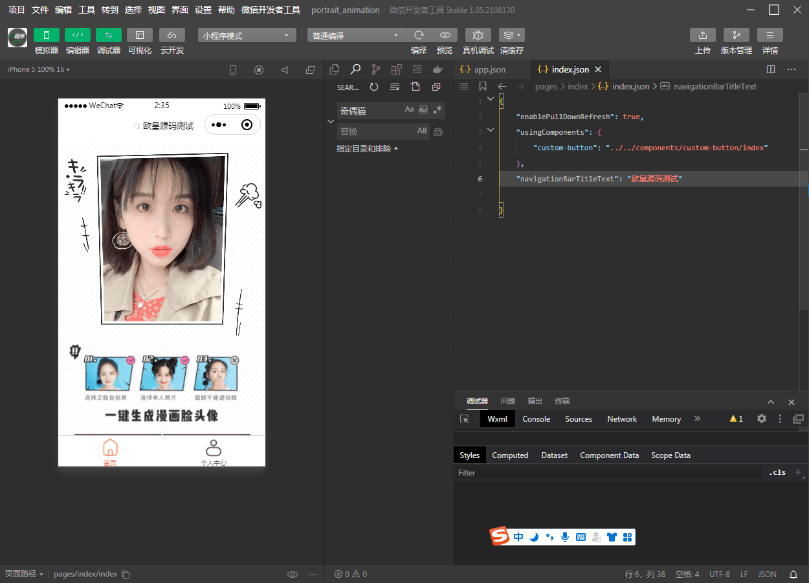This screenshot has height=583, width=809.
Task: Click the 替换 replace input field
Action: pyautogui.click(x=375, y=131)
